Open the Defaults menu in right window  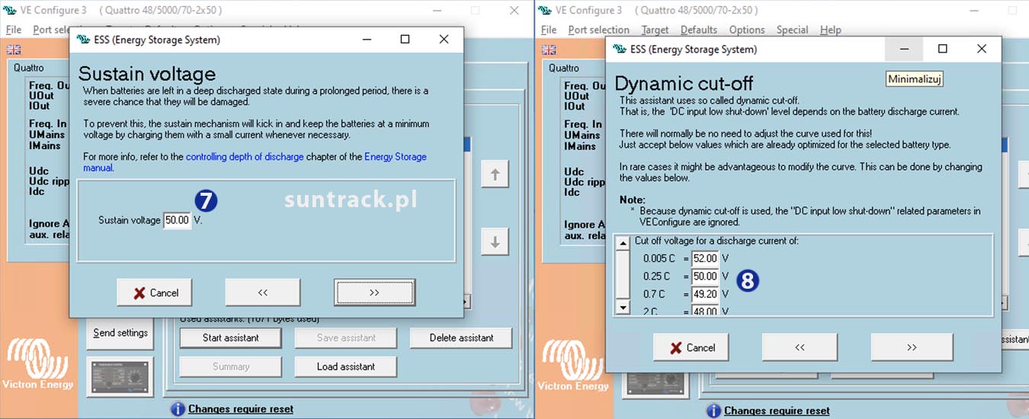click(699, 30)
